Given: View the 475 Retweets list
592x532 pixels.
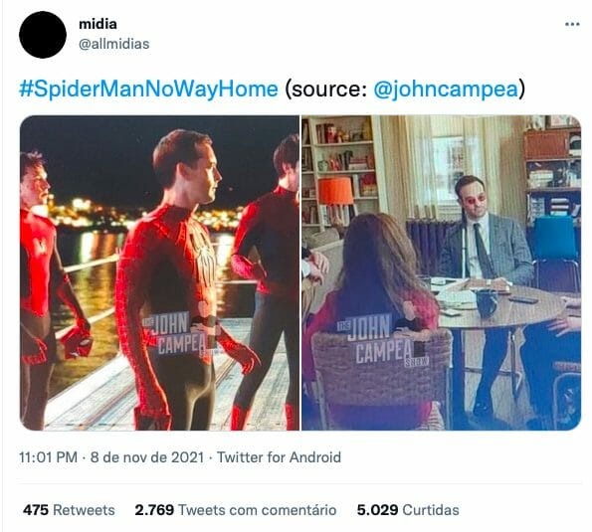Looking at the screenshot, I should (69, 510).
